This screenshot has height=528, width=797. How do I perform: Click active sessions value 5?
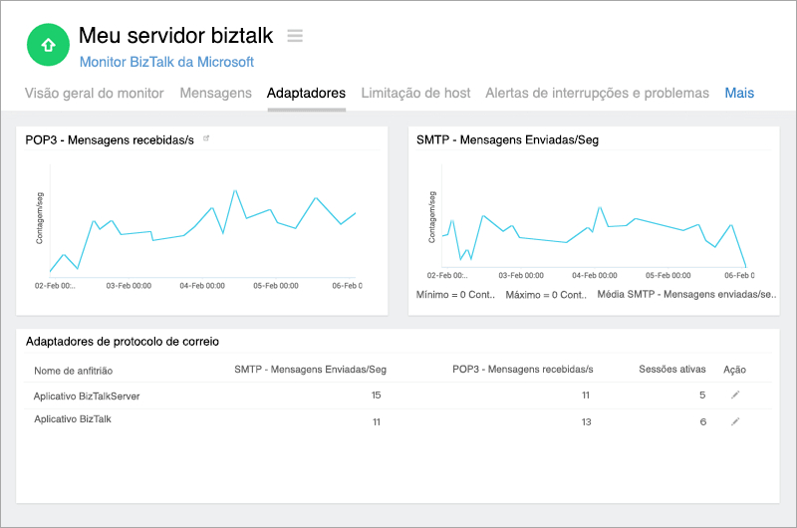pyautogui.click(x=702, y=395)
